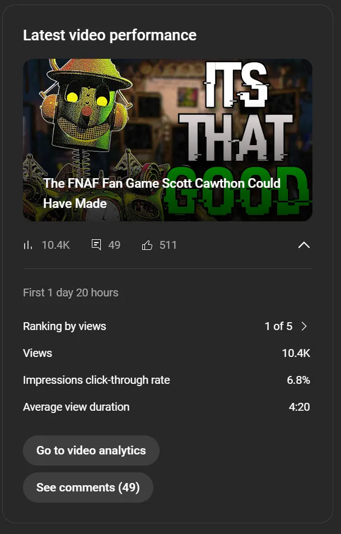Screen dimensions: 341x534
Task: Click the 6.8% click-through rate value
Action: [x=298, y=380]
